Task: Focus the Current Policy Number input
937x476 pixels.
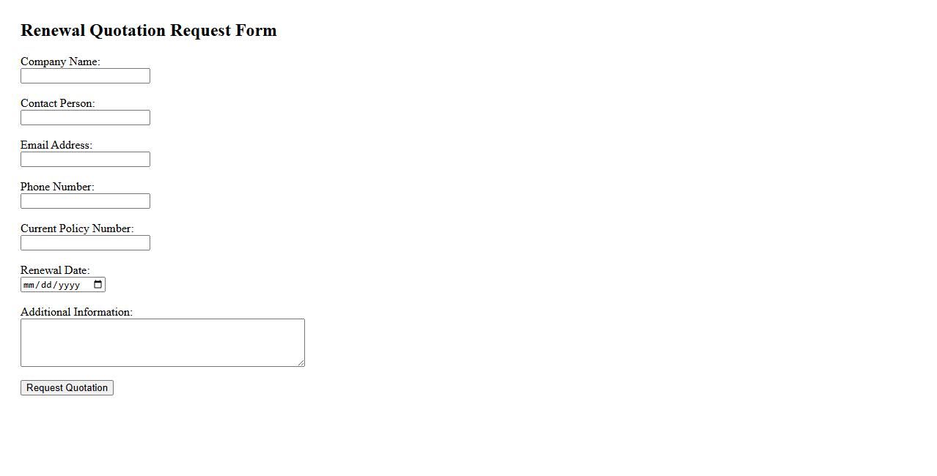Action: [85, 243]
